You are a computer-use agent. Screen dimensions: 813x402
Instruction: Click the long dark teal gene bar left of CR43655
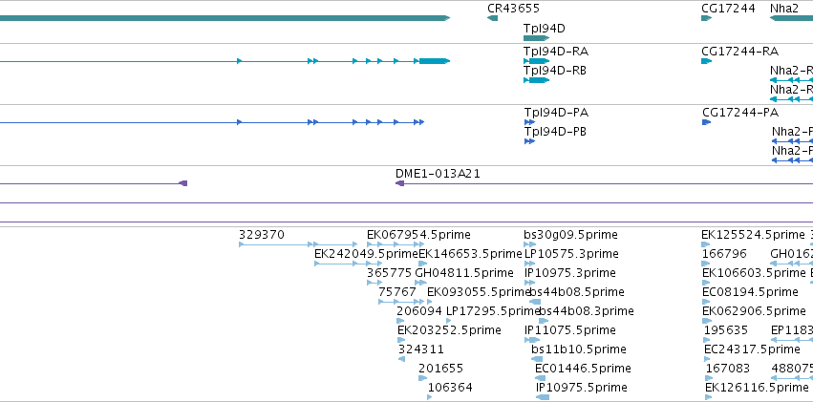point(225,19)
